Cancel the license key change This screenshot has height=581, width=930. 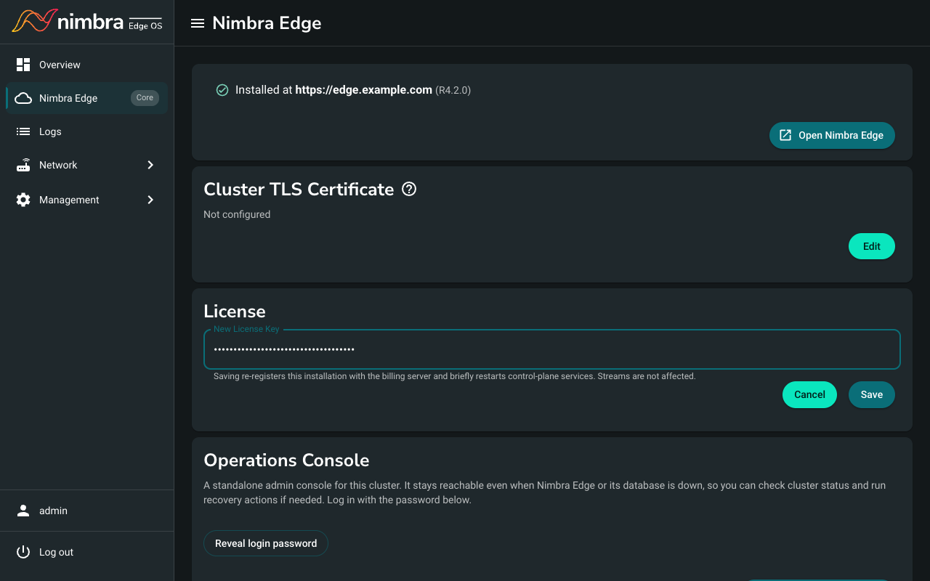pyautogui.click(x=809, y=394)
